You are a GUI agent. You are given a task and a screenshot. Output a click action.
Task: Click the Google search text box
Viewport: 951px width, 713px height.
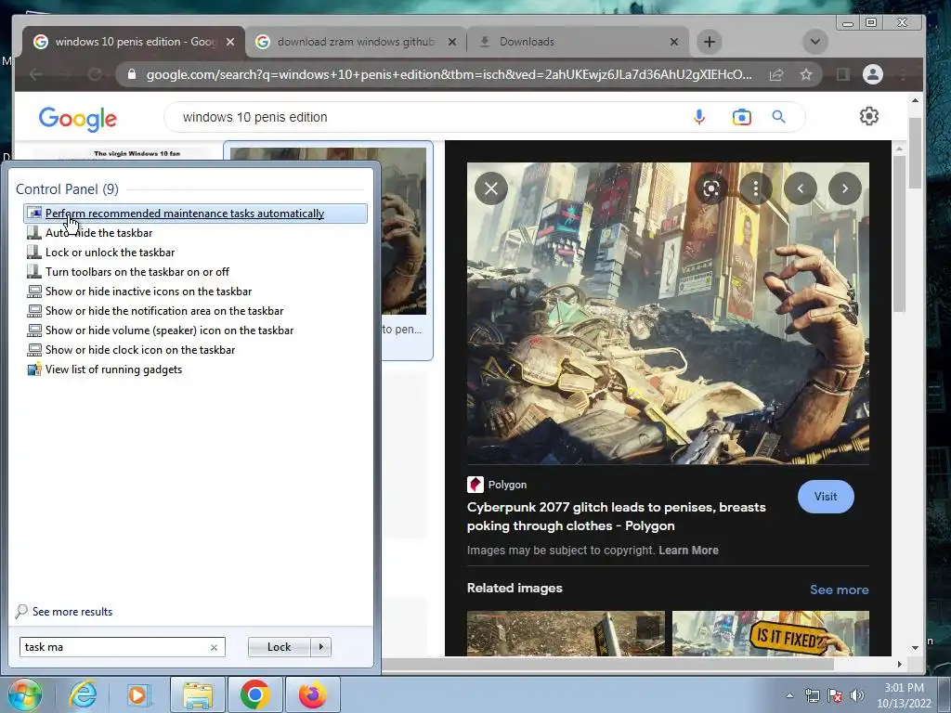pyautogui.click(x=424, y=117)
